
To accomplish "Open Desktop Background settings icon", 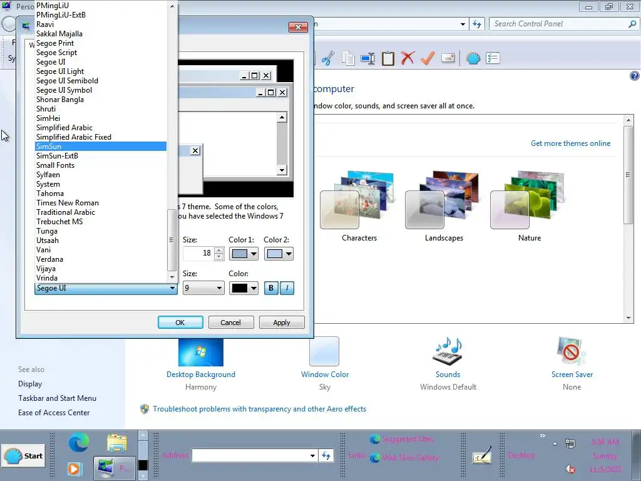I will [201, 352].
